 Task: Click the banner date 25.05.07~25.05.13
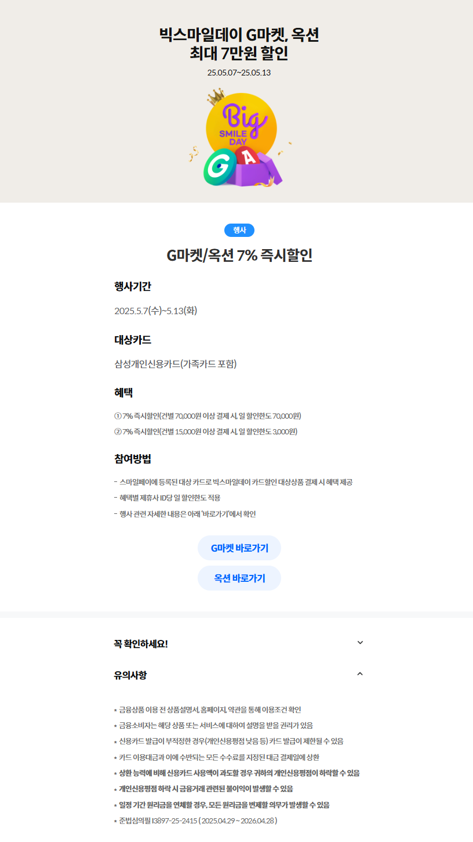pos(239,73)
